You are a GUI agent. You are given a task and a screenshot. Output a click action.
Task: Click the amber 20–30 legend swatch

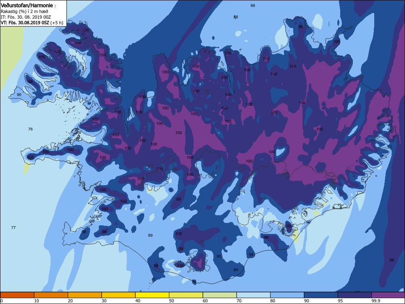[x=85, y=295]
